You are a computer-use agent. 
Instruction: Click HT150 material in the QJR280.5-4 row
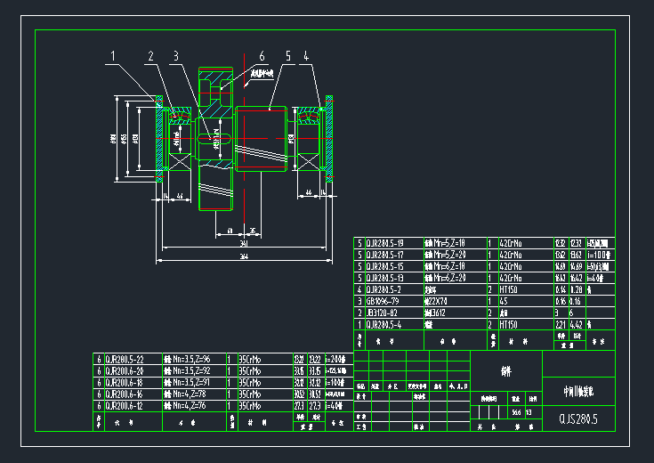click(509, 325)
